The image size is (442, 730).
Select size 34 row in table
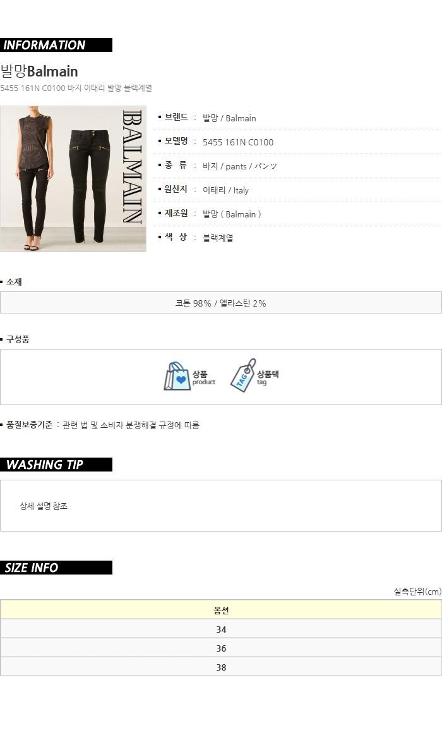tap(221, 629)
